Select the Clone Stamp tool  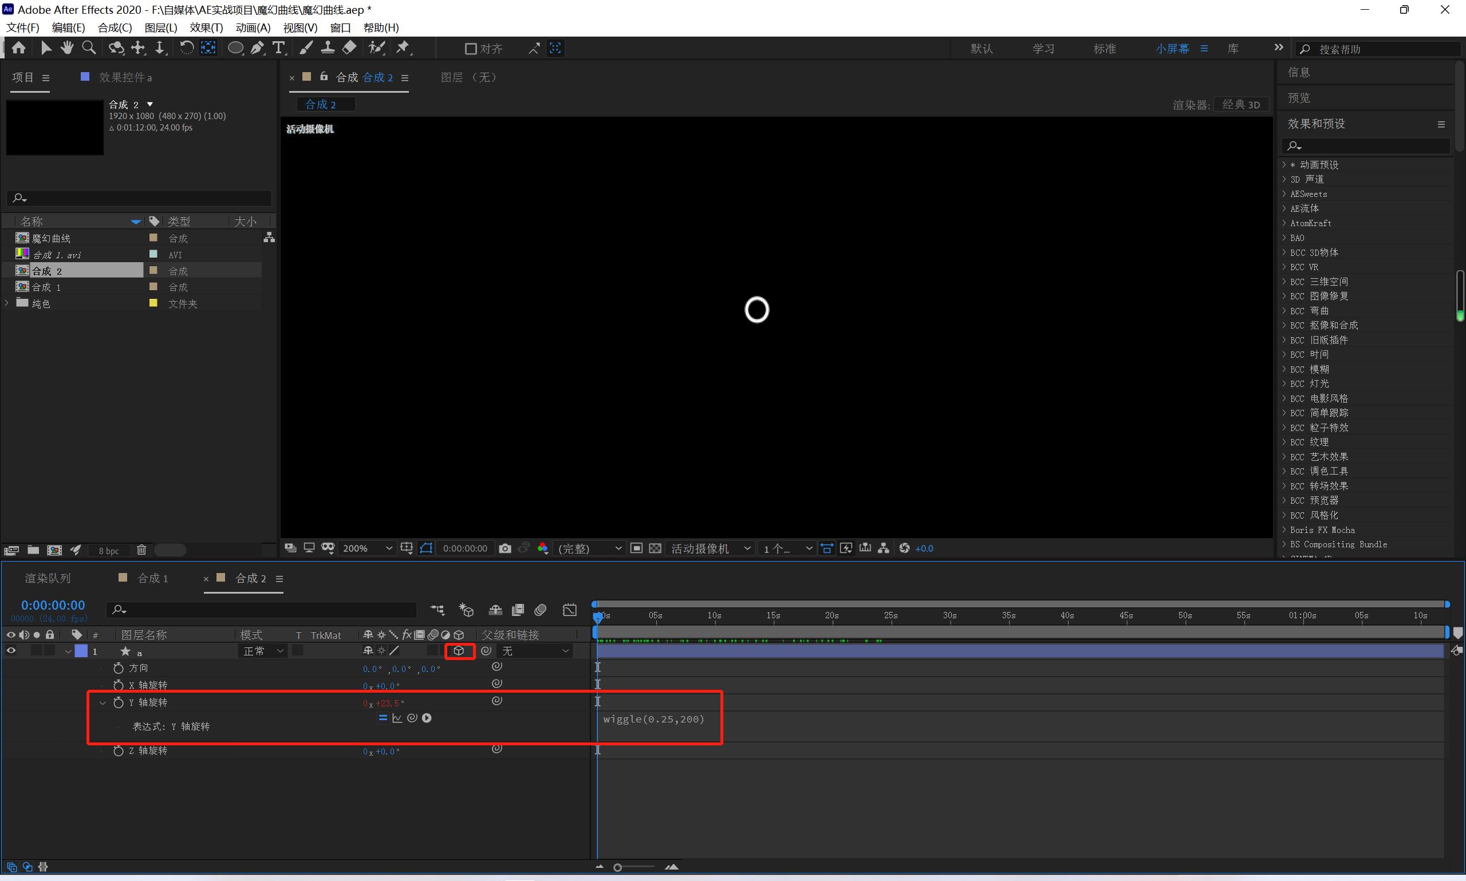[328, 48]
